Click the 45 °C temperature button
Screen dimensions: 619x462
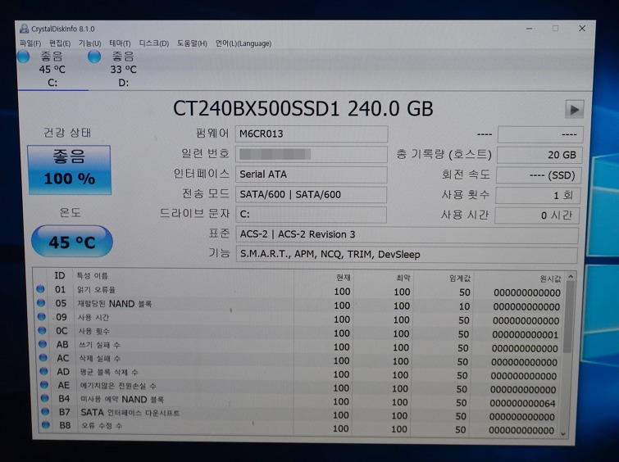(x=72, y=242)
